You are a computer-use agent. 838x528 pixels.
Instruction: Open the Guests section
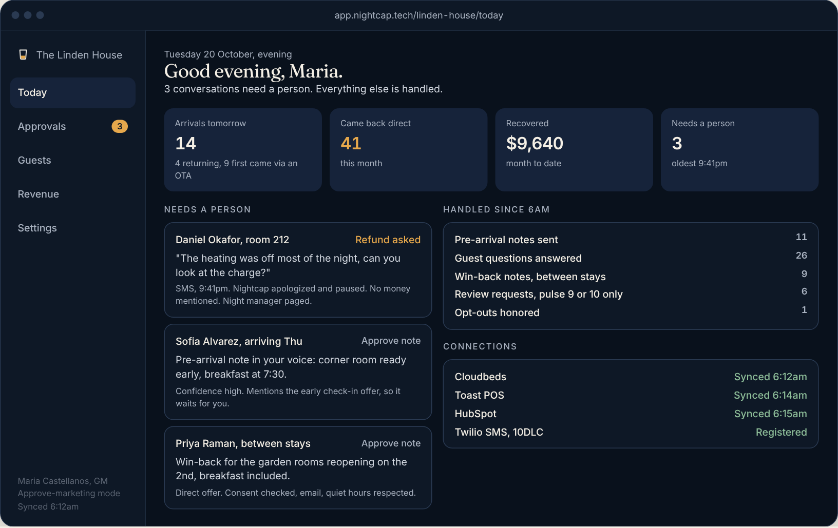72,161
